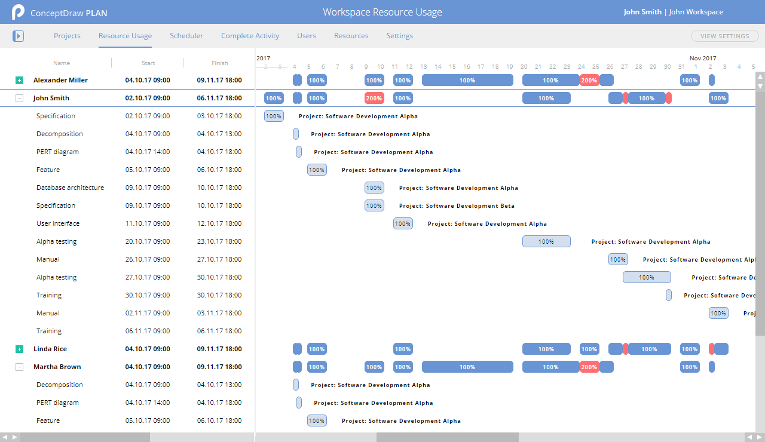Expand Alexander Miller's tasks with the plus icon

(x=20, y=79)
